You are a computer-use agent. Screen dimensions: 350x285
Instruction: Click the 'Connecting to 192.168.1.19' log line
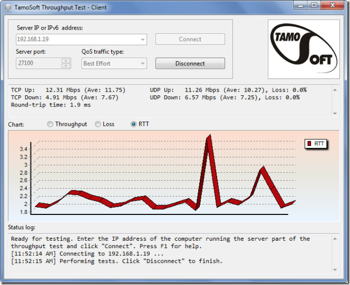(x=87, y=254)
